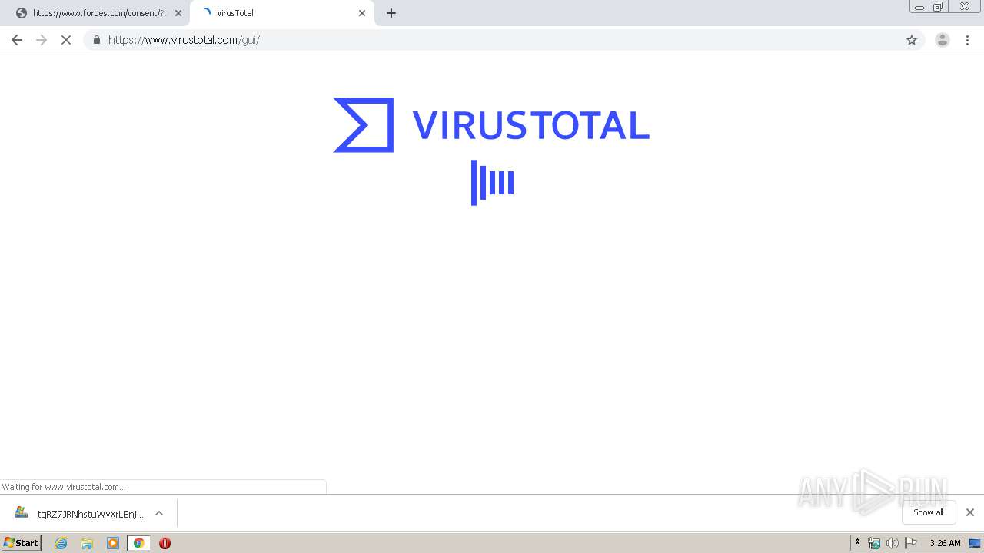Go back to the previous page

[17, 40]
